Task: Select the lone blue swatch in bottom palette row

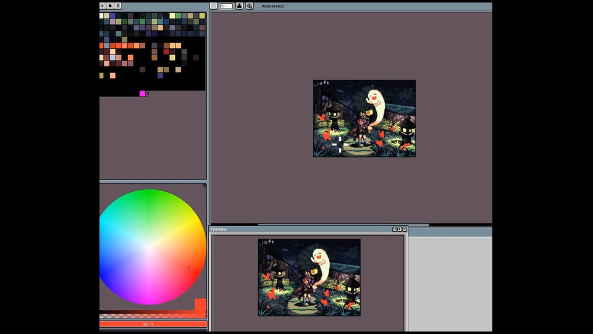Action: (x=160, y=75)
